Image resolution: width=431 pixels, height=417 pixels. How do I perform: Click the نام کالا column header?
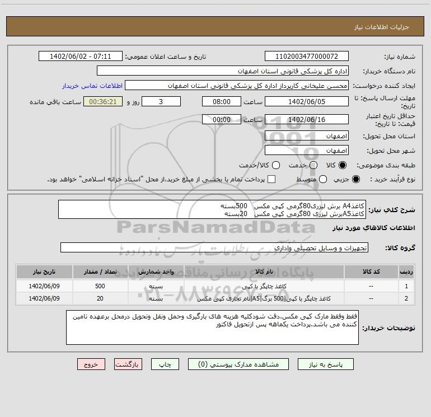tap(264, 271)
